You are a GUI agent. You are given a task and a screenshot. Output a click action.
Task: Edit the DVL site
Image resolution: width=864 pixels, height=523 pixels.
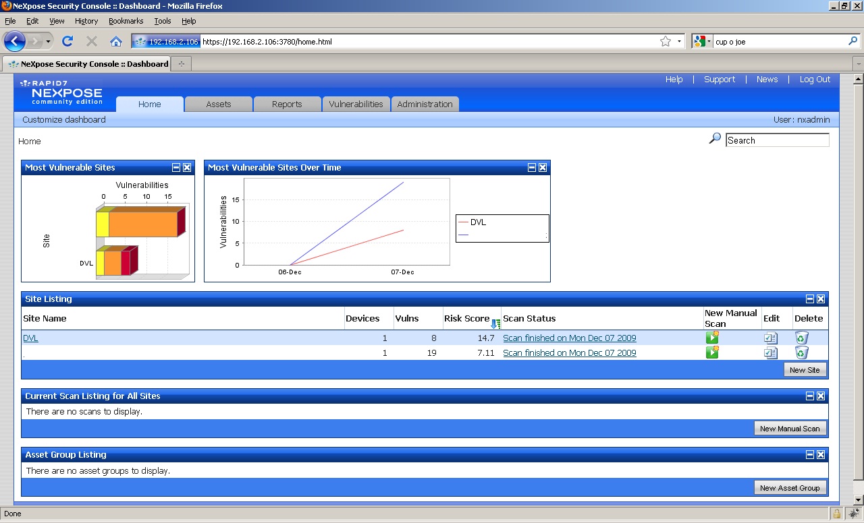pyautogui.click(x=771, y=338)
